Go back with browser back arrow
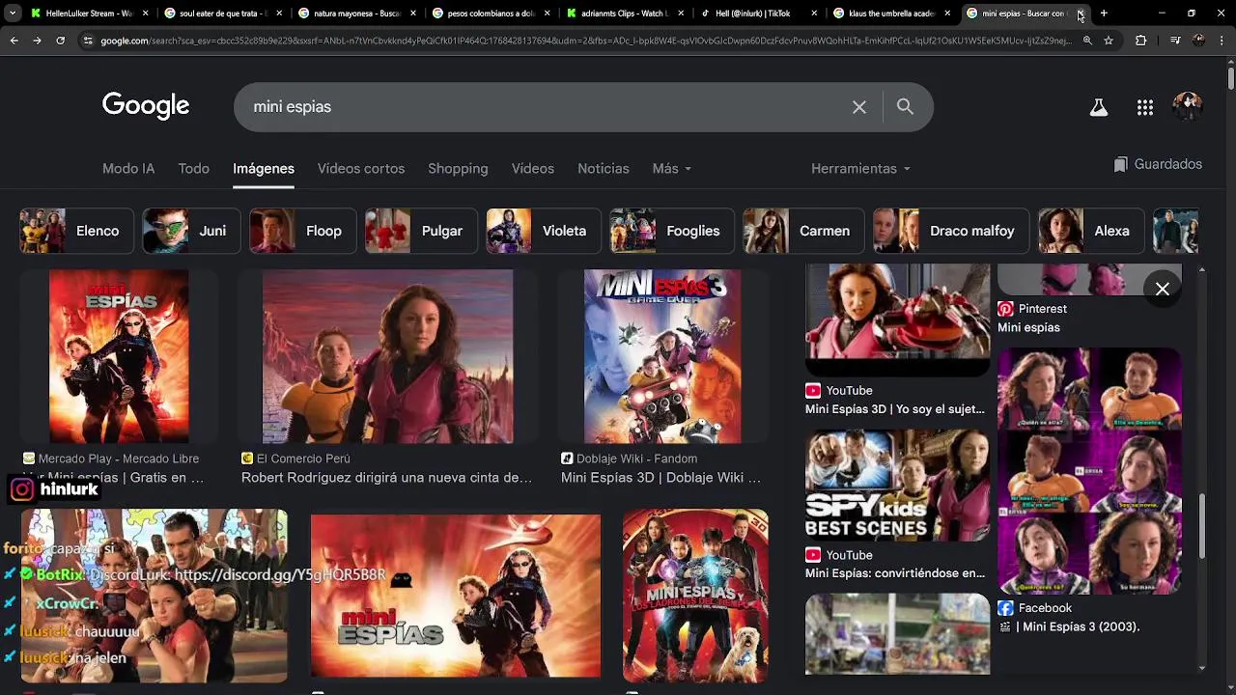Screen dimensions: 1236x695 14,41
